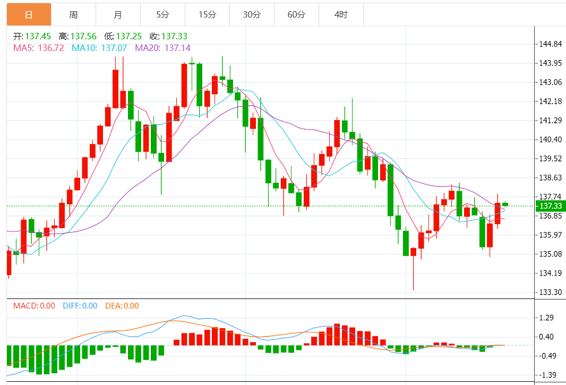Screen dimensions: 566x385
Task: Switch to the 月 monthly tab
Action: [x=118, y=14]
